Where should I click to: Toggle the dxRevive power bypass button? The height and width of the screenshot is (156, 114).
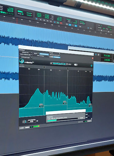click(x=91, y=66)
